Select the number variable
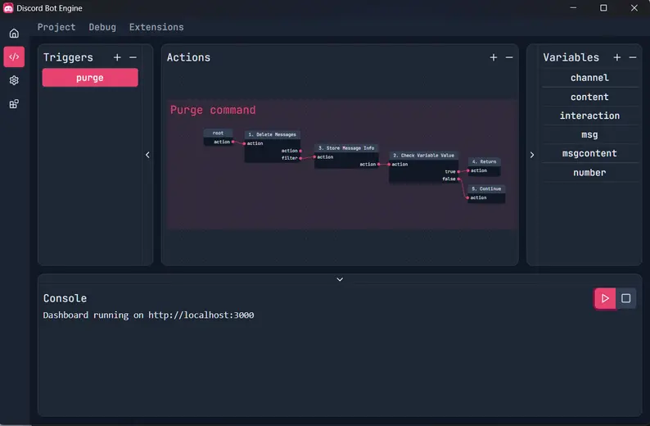This screenshot has width=650, height=426. pyautogui.click(x=589, y=172)
